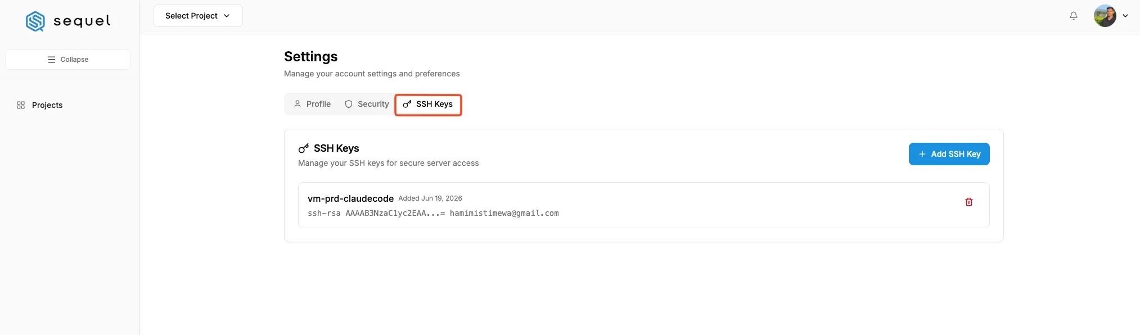1140x335 pixels.
Task: Click the shield icon in Security tab
Action: click(349, 104)
